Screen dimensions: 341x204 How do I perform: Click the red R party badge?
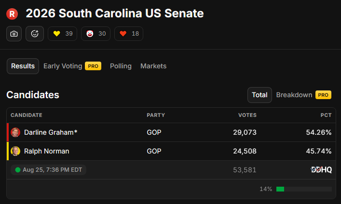point(12,14)
